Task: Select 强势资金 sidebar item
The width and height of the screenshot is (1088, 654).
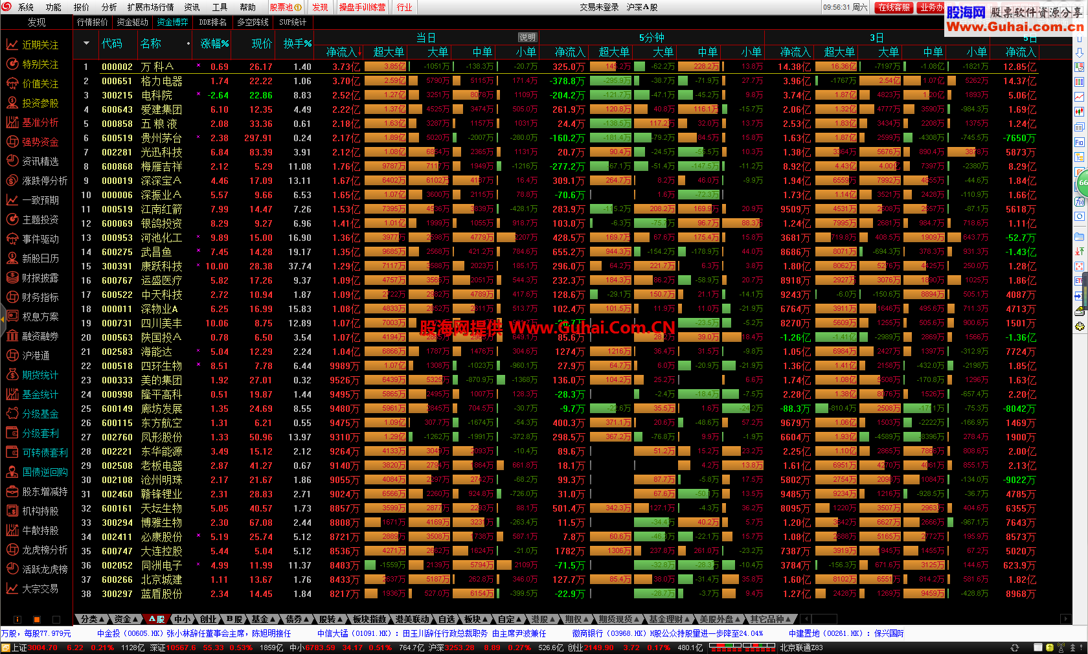Action: pyautogui.click(x=32, y=142)
